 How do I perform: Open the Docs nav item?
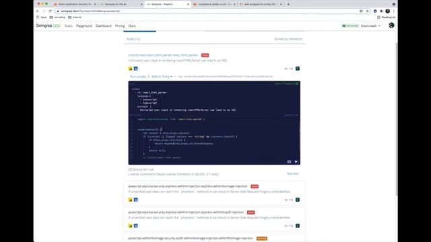(x=132, y=26)
